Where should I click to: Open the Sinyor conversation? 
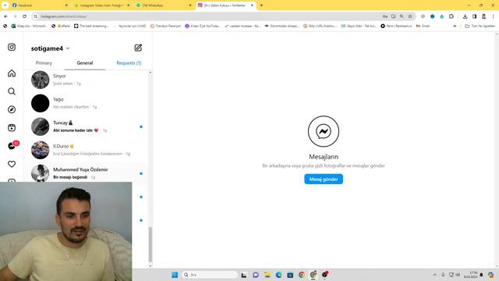[86, 80]
